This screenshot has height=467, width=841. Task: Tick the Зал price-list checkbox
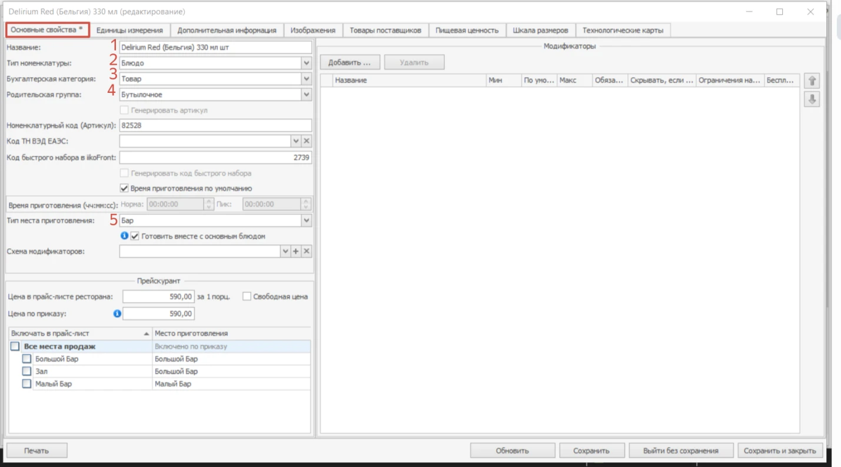click(26, 371)
